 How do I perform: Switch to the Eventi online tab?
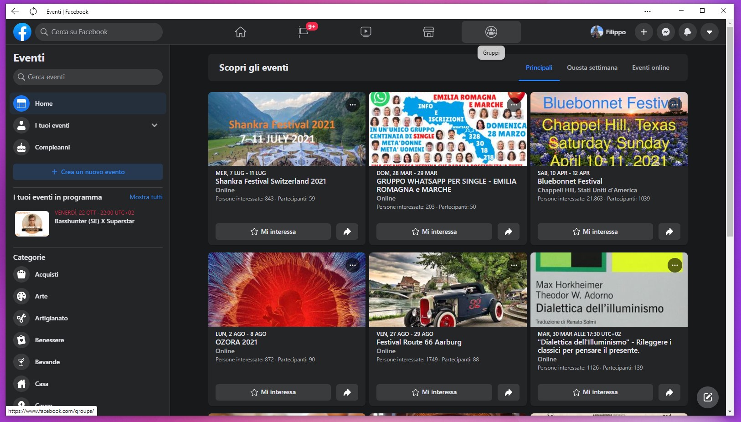coord(651,67)
